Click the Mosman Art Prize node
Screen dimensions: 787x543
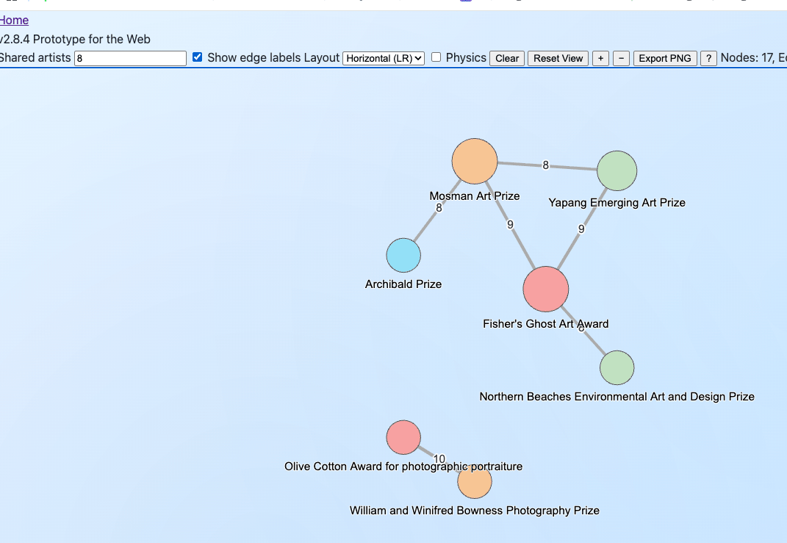click(x=475, y=161)
